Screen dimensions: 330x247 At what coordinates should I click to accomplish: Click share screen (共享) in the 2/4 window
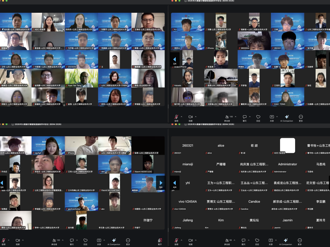(x=272, y=117)
